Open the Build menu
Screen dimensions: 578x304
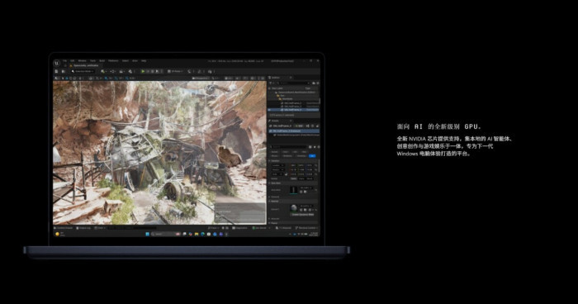click(x=102, y=61)
